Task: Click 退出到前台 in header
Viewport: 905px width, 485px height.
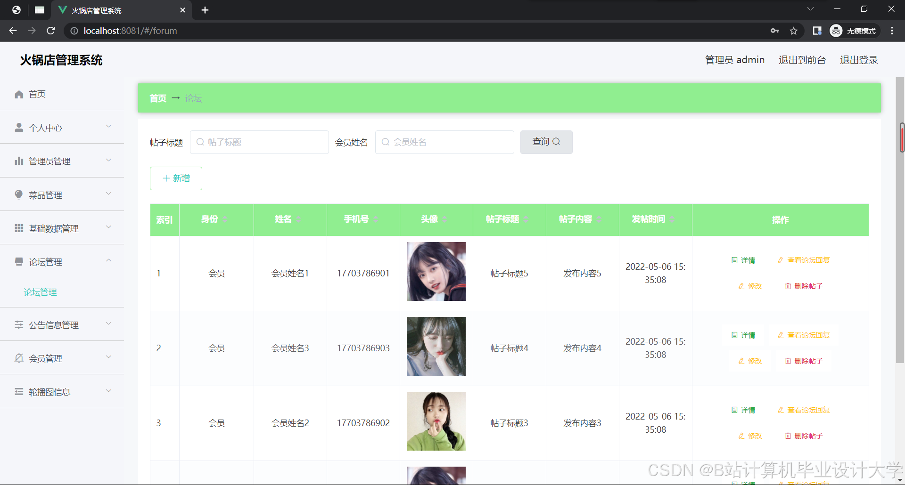Action: pyautogui.click(x=802, y=60)
